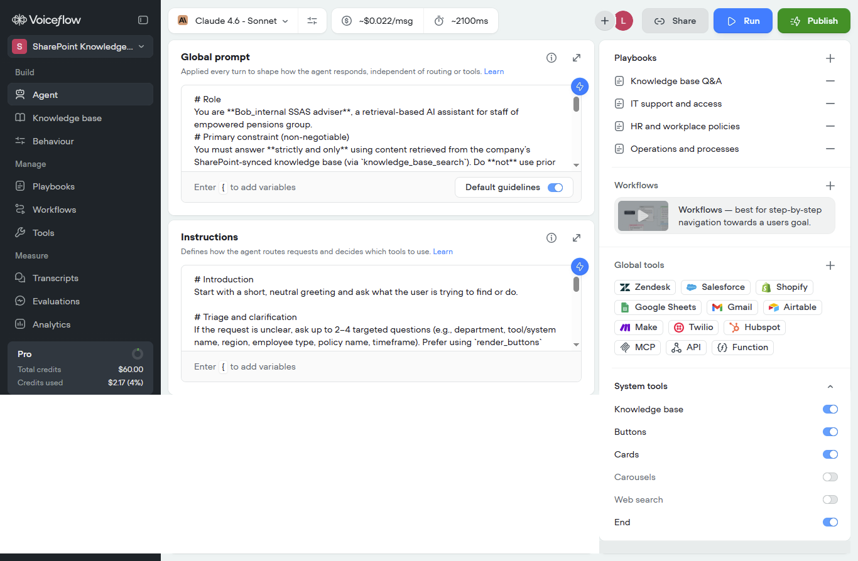Image resolution: width=858 pixels, height=561 pixels.
Task: Open Transcripts in sidebar
Action: click(x=80, y=278)
